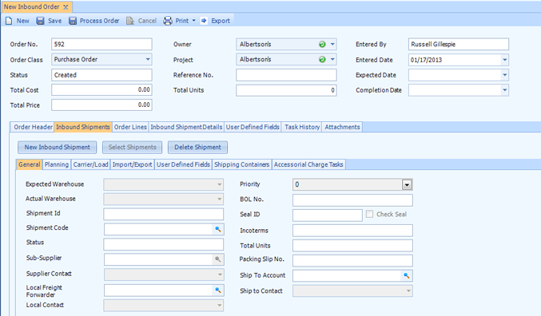Click the Total Price field
The width and height of the screenshot is (541, 316).
pos(101,105)
